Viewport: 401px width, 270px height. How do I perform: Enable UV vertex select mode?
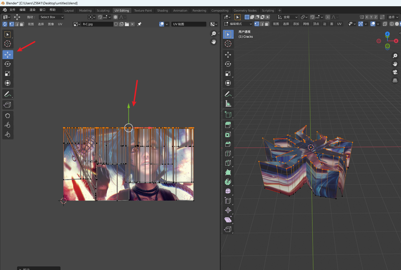pos(12,24)
